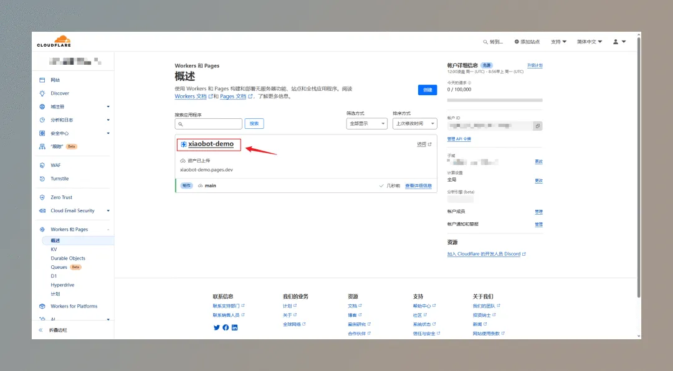Image resolution: width=673 pixels, height=371 pixels.
Task: Click the Discover lightbulb icon
Action: click(42, 93)
